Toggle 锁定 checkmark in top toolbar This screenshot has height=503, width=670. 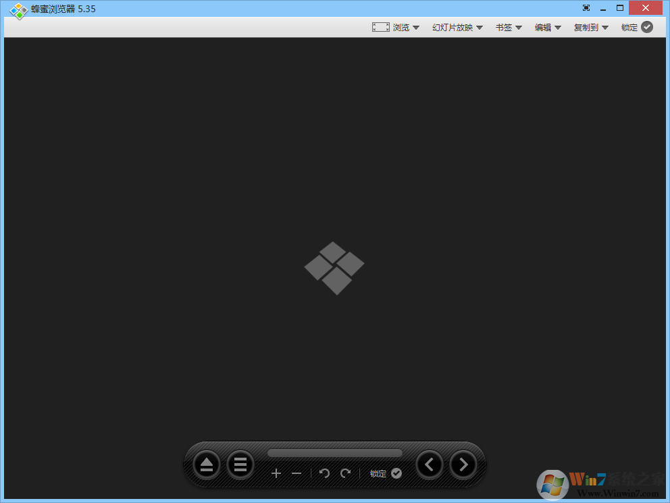tap(647, 27)
